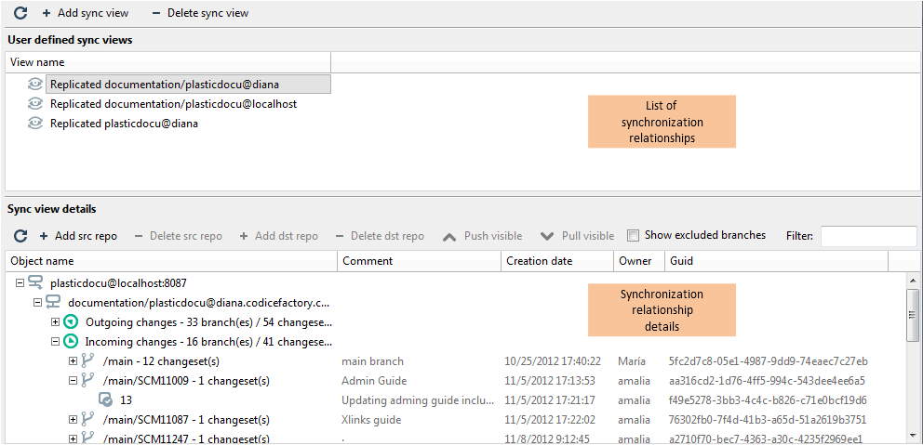Sort by Guid column
The image size is (923, 445).
point(776,261)
